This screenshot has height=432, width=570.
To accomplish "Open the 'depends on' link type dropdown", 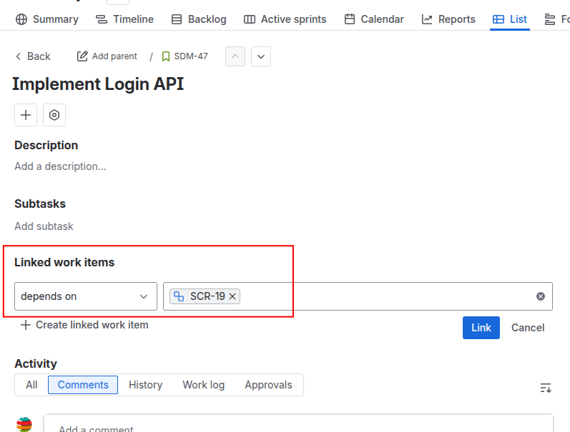I will coord(86,296).
